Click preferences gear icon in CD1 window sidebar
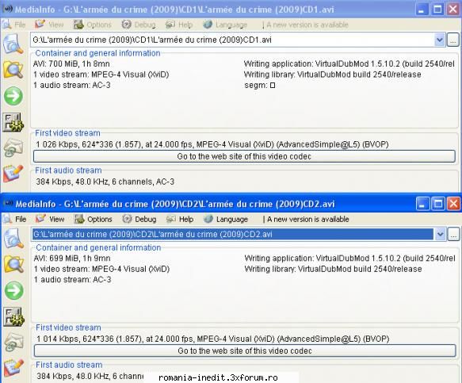Viewport: 462px width, 383px height. (13, 122)
